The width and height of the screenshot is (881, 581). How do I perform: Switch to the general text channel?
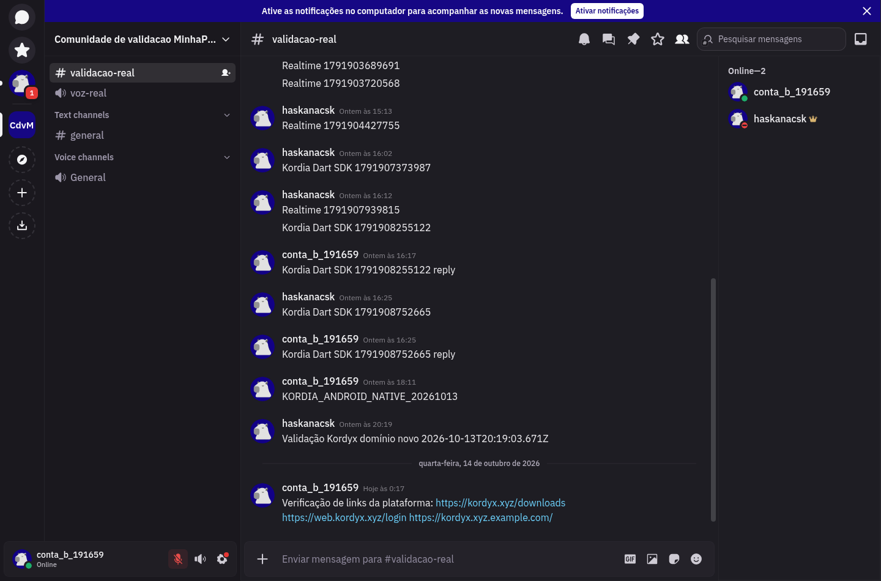tap(143, 135)
